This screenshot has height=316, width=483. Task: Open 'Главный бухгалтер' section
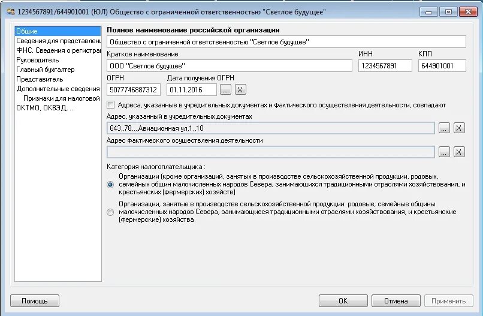[x=45, y=70]
